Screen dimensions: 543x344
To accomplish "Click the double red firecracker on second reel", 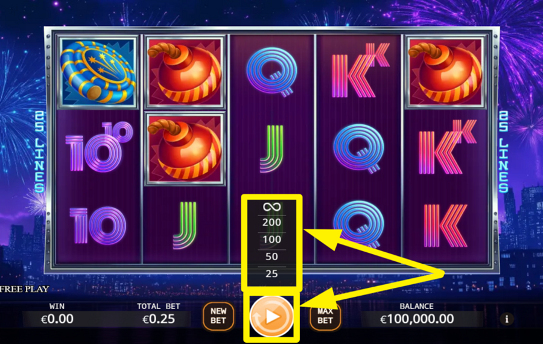I will pyautogui.click(x=185, y=111).
